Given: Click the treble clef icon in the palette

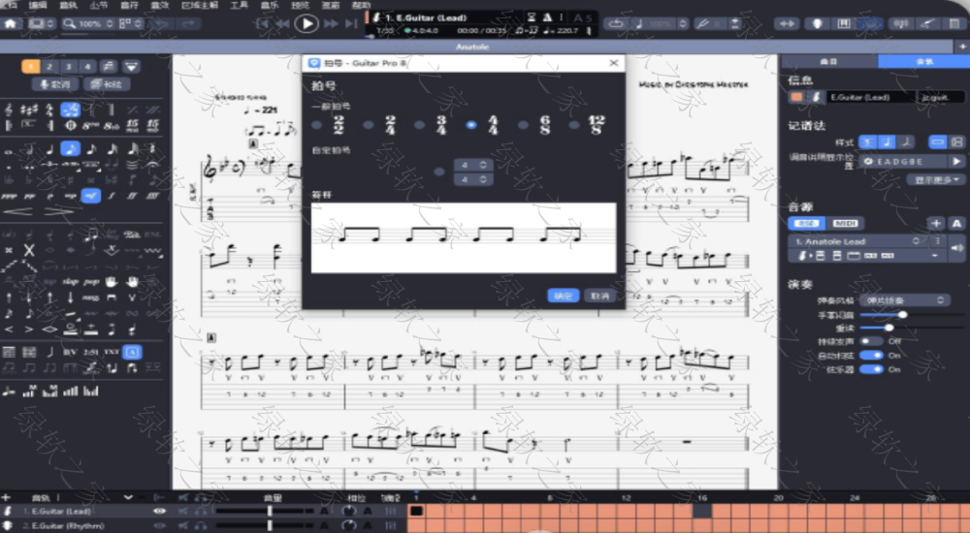Looking at the screenshot, I should click(x=9, y=110).
